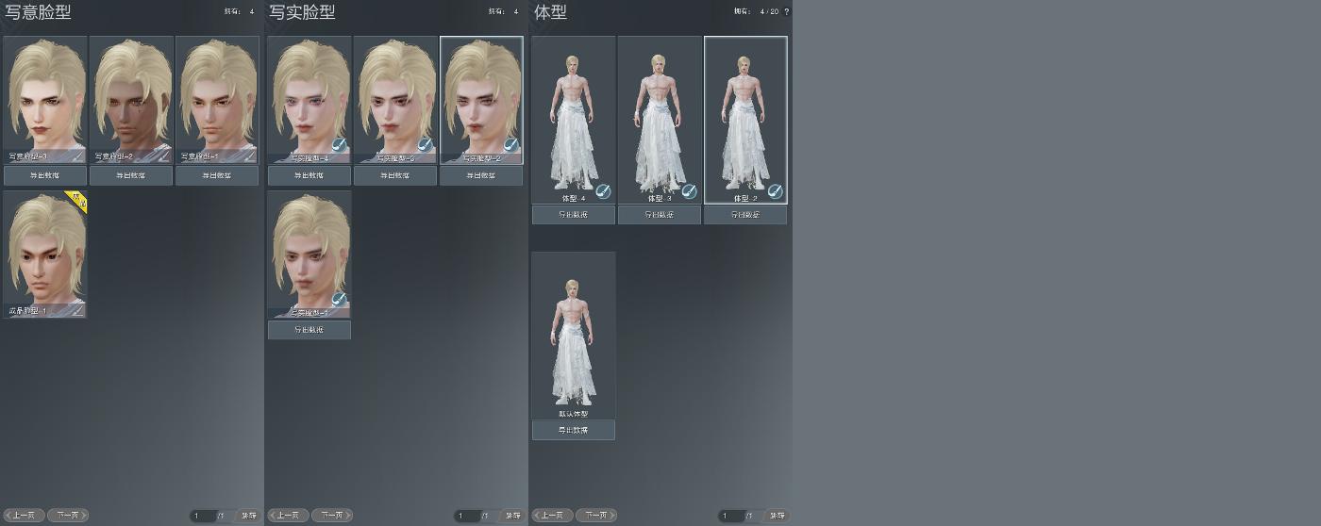Go to 下一页 in the 写意脸型 panel
Viewport: 1321px width, 526px height.
[68, 516]
